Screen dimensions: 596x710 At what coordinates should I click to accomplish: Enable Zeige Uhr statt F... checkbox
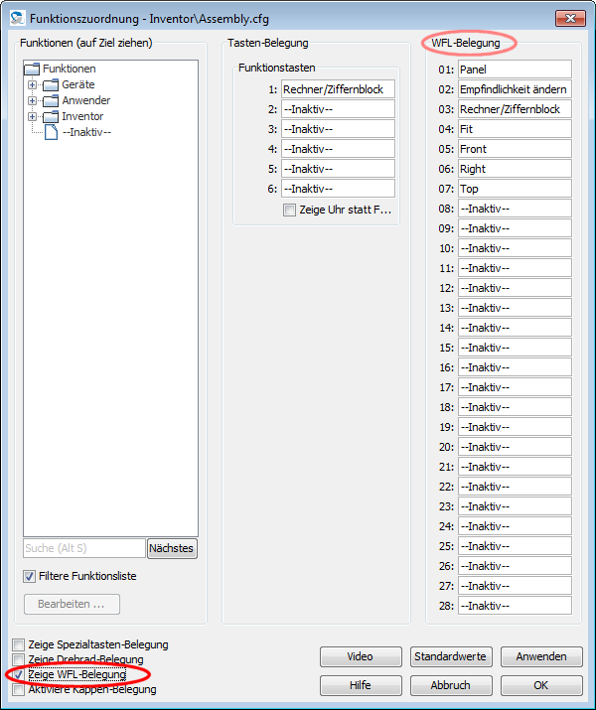289,211
